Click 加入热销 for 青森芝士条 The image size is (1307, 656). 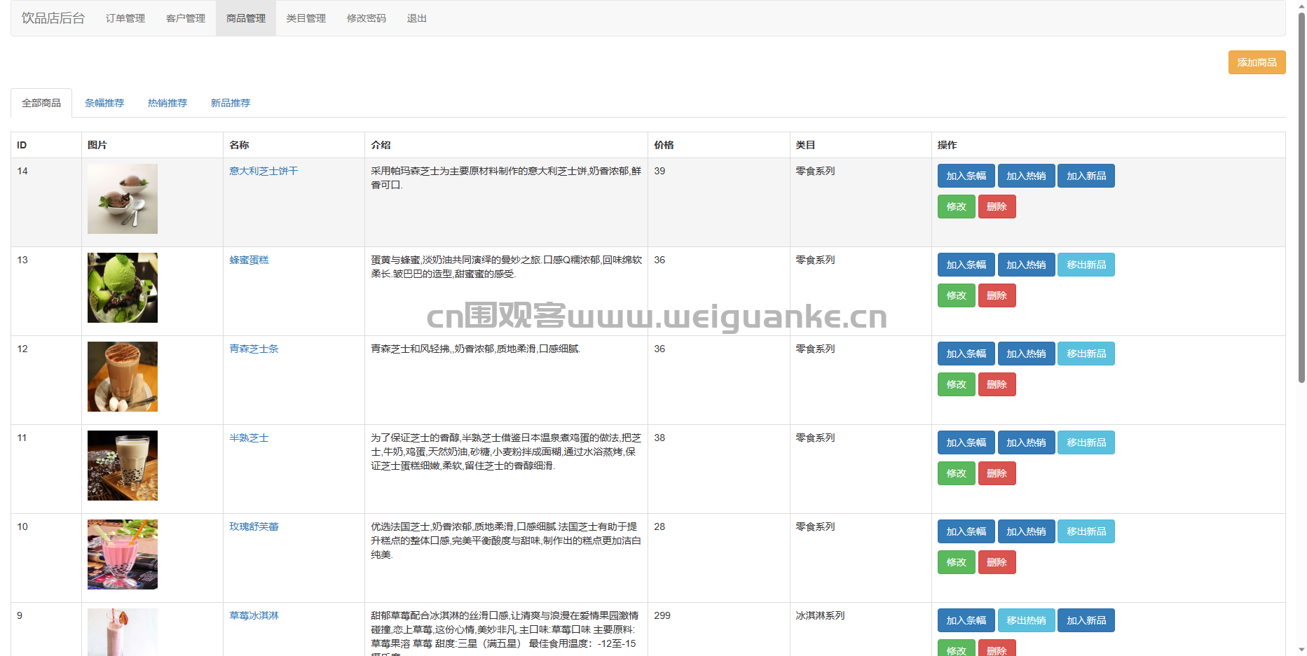pos(1026,354)
